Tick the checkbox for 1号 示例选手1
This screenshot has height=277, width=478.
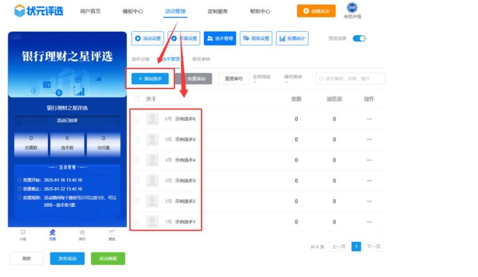click(136, 222)
